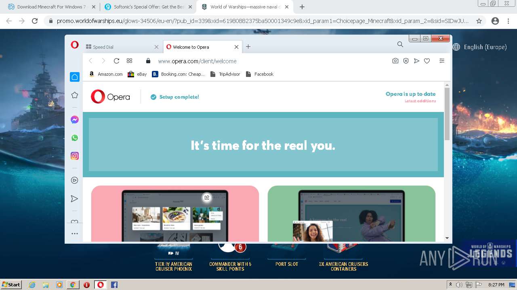Open English (Europe) language selector

(480, 47)
